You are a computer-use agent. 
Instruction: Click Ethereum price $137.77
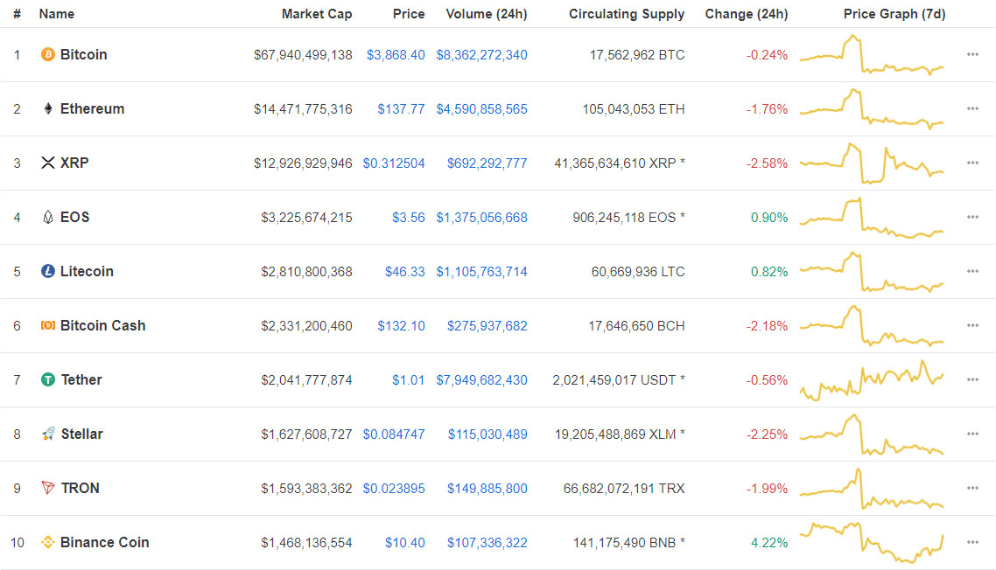[401, 109]
